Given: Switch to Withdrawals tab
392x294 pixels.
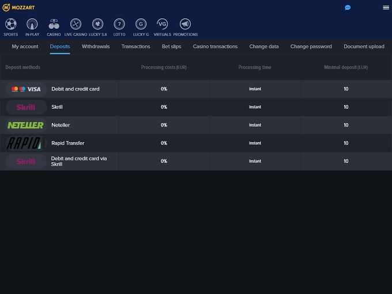Looking at the screenshot, I should click(x=96, y=47).
